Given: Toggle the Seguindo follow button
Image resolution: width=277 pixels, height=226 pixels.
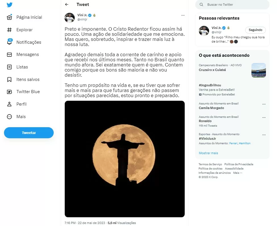Looking at the screenshot, I should click(x=255, y=30).
